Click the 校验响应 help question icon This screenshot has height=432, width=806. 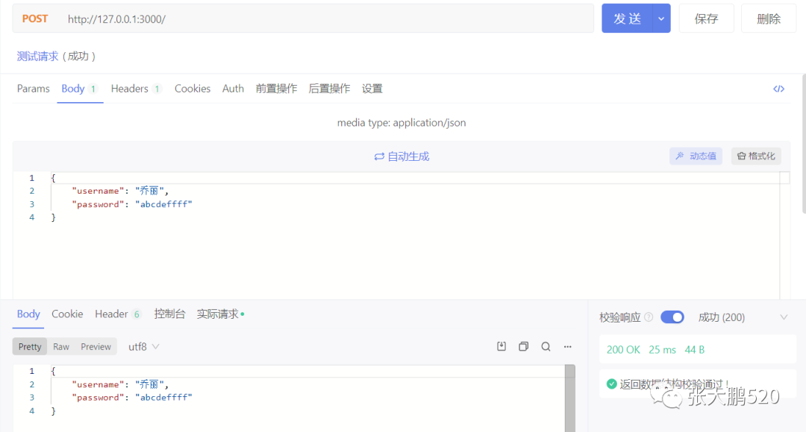coord(648,317)
